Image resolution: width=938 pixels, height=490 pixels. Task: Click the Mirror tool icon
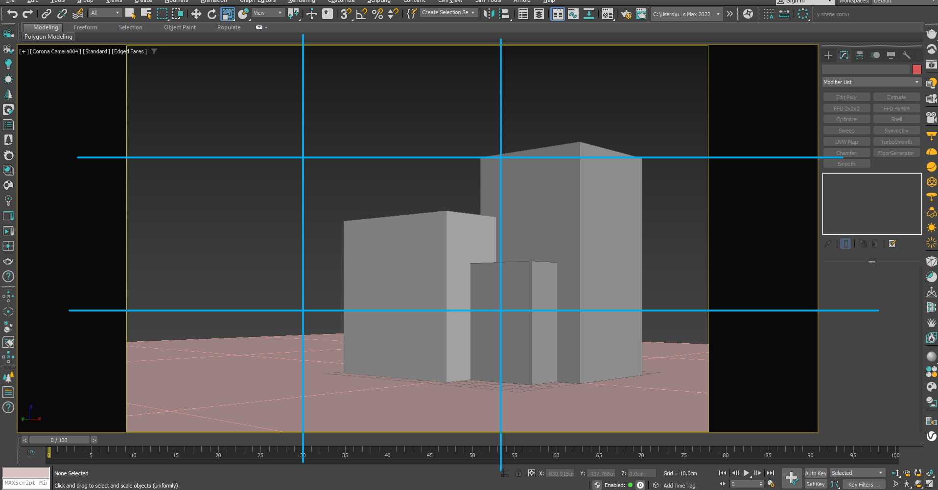coord(488,14)
